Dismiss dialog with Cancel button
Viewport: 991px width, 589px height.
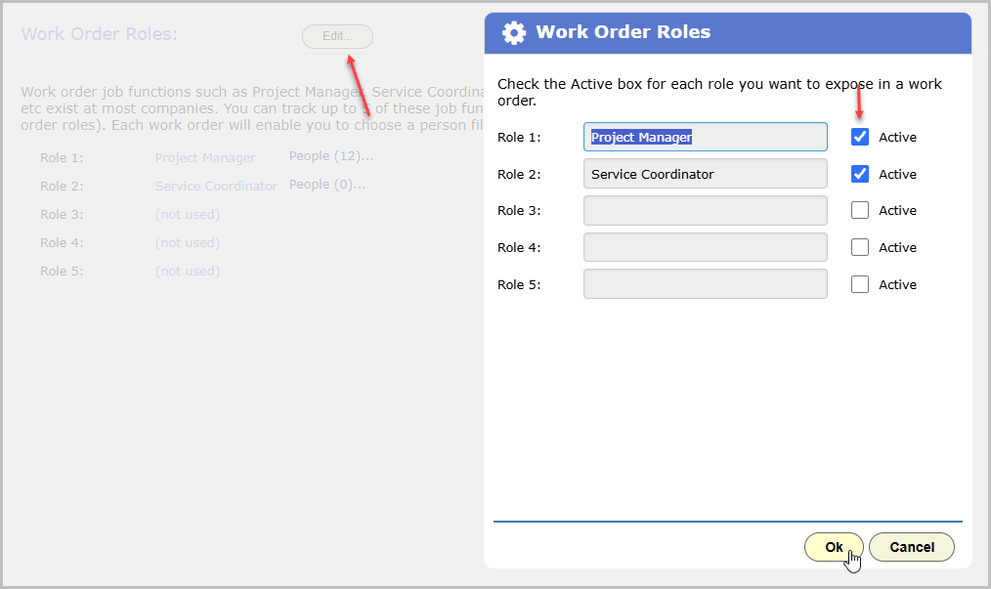pyautogui.click(x=912, y=547)
